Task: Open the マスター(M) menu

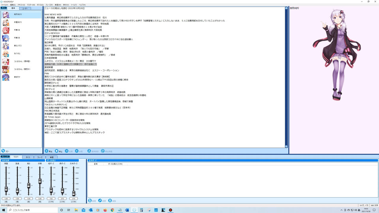Action: coord(31,5)
